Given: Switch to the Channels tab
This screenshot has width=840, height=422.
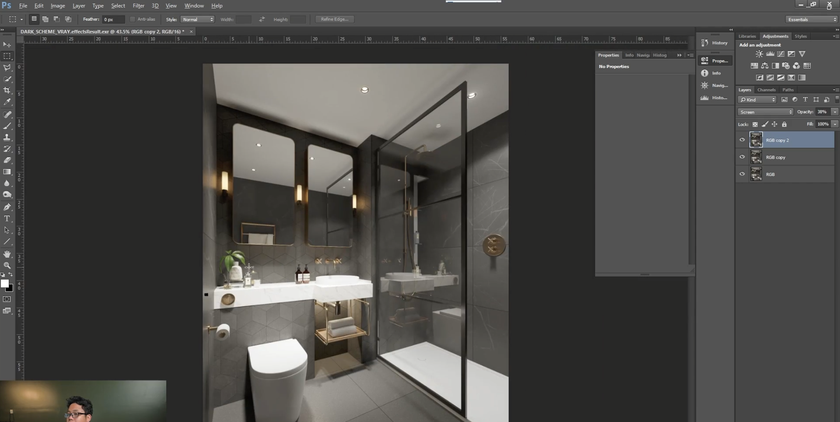Looking at the screenshot, I should [766, 90].
